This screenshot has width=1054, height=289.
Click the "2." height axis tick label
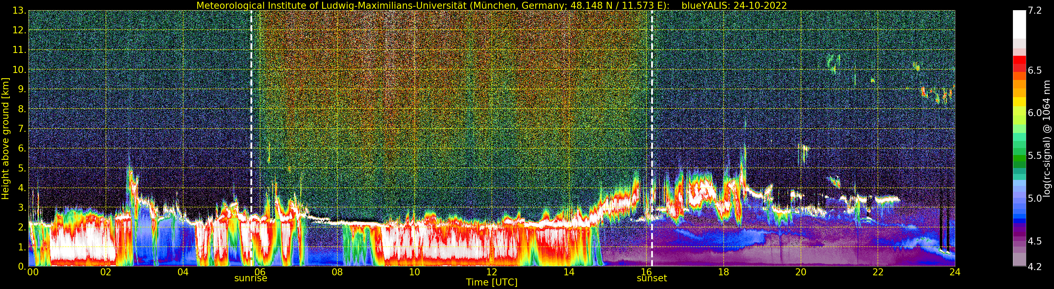click(22, 227)
